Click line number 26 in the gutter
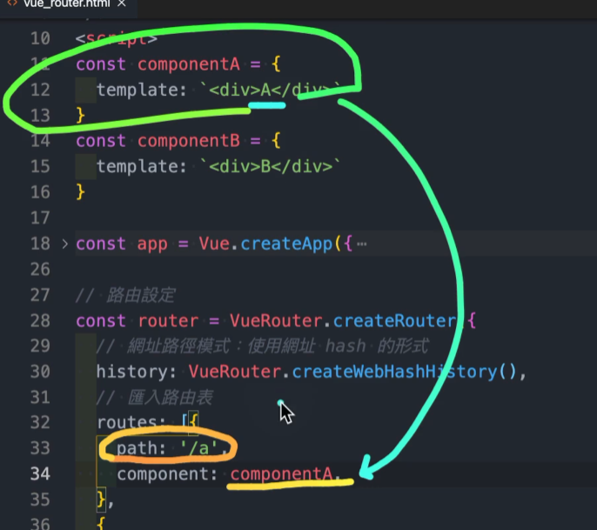 click(x=40, y=269)
